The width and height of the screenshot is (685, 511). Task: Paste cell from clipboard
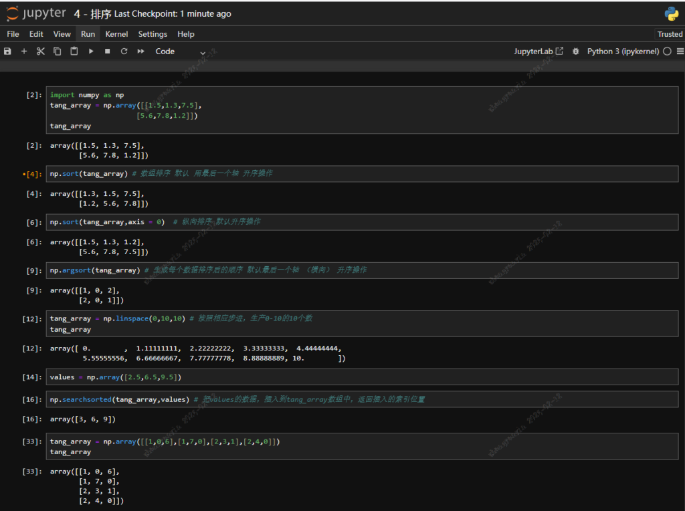coord(74,51)
